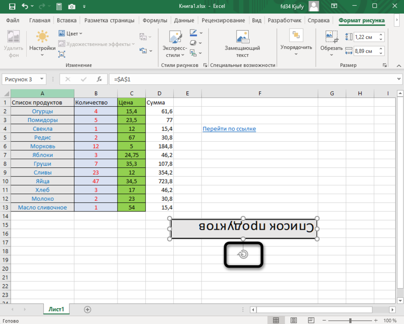The height and width of the screenshot is (324, 404).
Task: Select the Лист1 sheet tab
Action: click(56, 309)
